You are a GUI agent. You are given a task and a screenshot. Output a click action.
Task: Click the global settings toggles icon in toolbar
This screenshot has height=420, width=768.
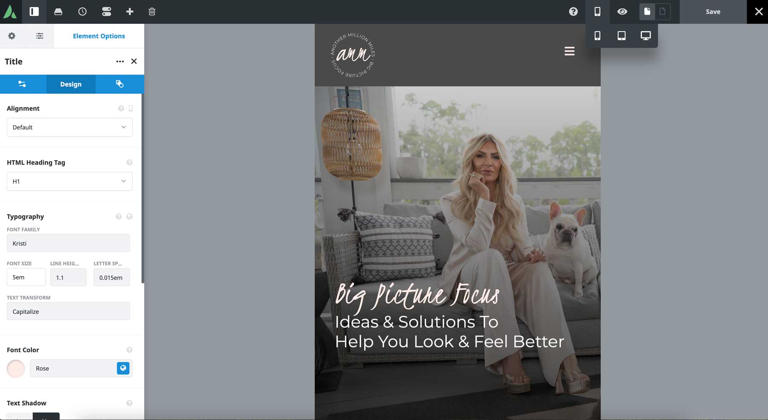(106, 12)
